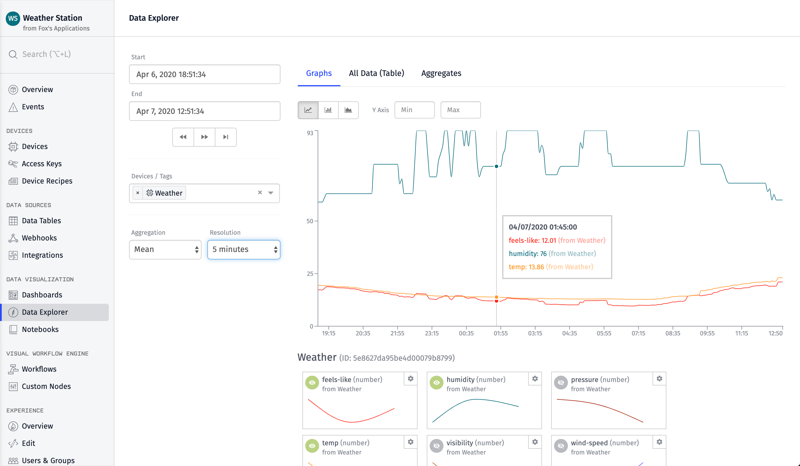Show the visibility series
This screenshot has height=466, width=800.
(437, 446)
